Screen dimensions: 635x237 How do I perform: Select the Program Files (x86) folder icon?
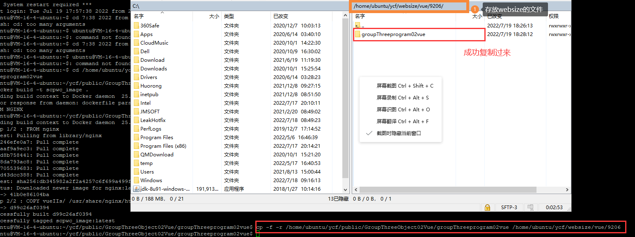136,146
